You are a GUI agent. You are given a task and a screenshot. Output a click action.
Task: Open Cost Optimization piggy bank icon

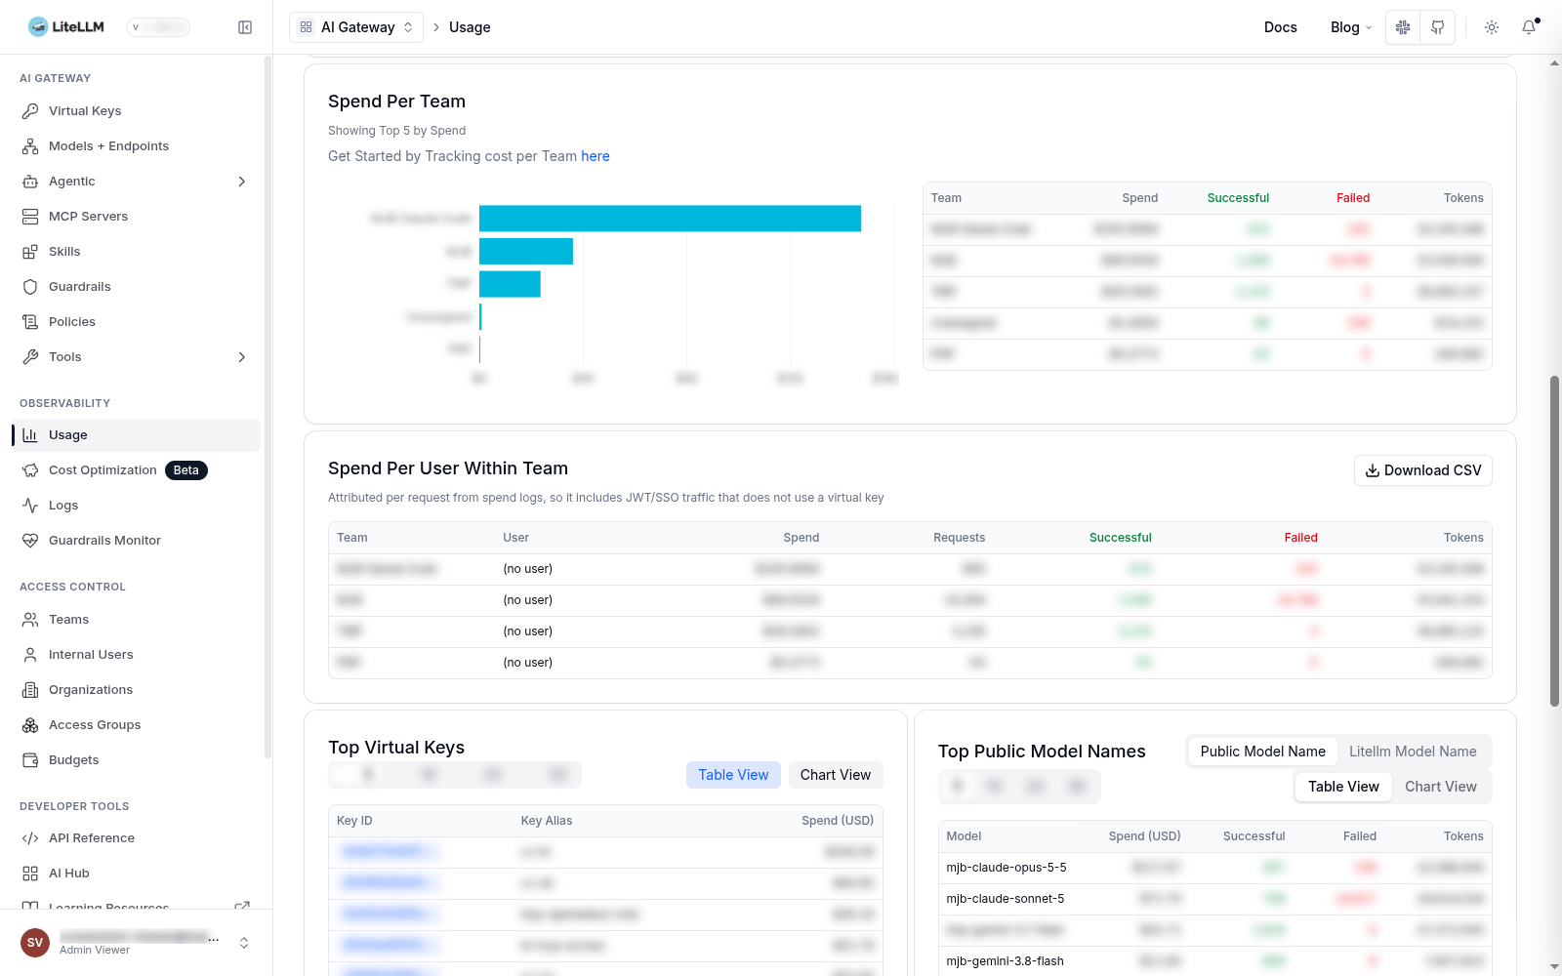click(x=30, y=470)
